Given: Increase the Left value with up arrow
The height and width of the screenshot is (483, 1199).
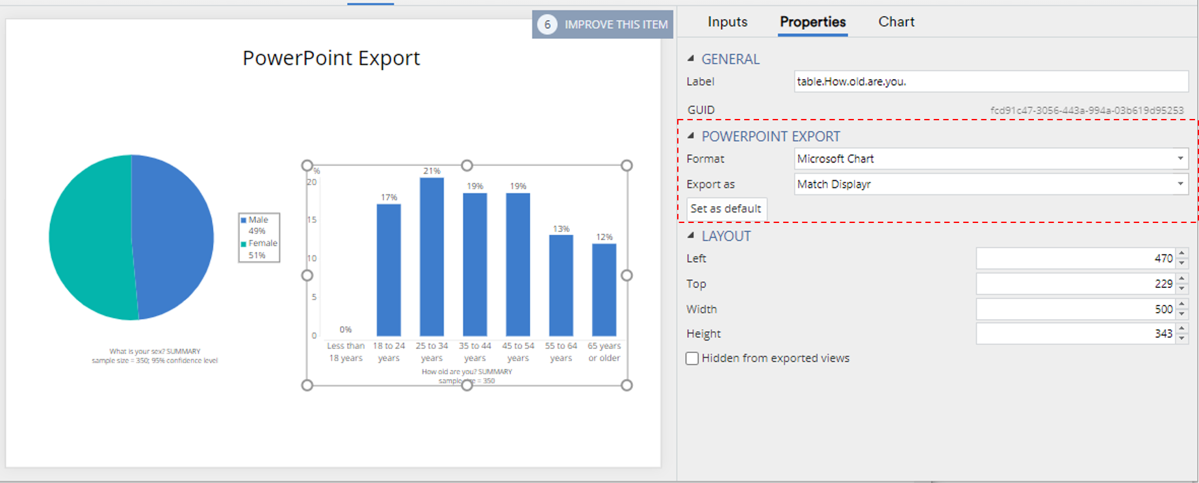Looking at the screenshot, I should (1182, 254).
